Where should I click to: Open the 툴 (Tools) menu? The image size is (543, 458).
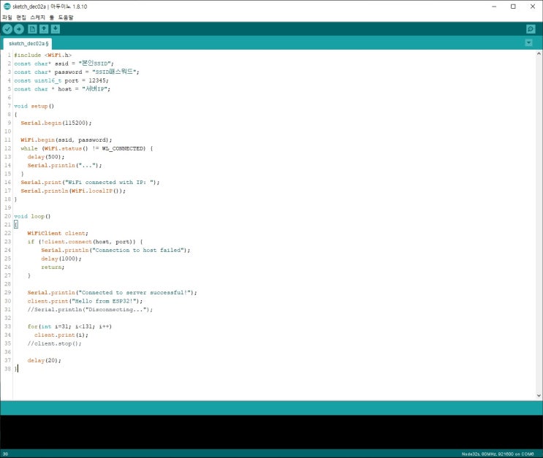[51, 17]
